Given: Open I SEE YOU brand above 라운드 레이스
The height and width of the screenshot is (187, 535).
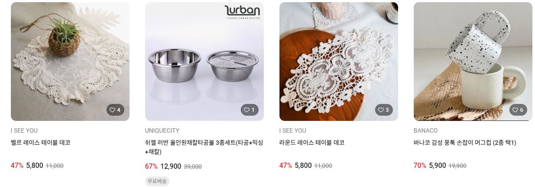Looking at the screenshot, I should click(293, 130).
